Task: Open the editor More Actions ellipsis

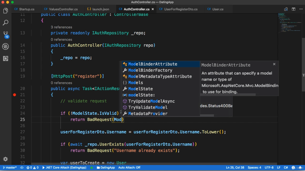Action: point(301,9)
